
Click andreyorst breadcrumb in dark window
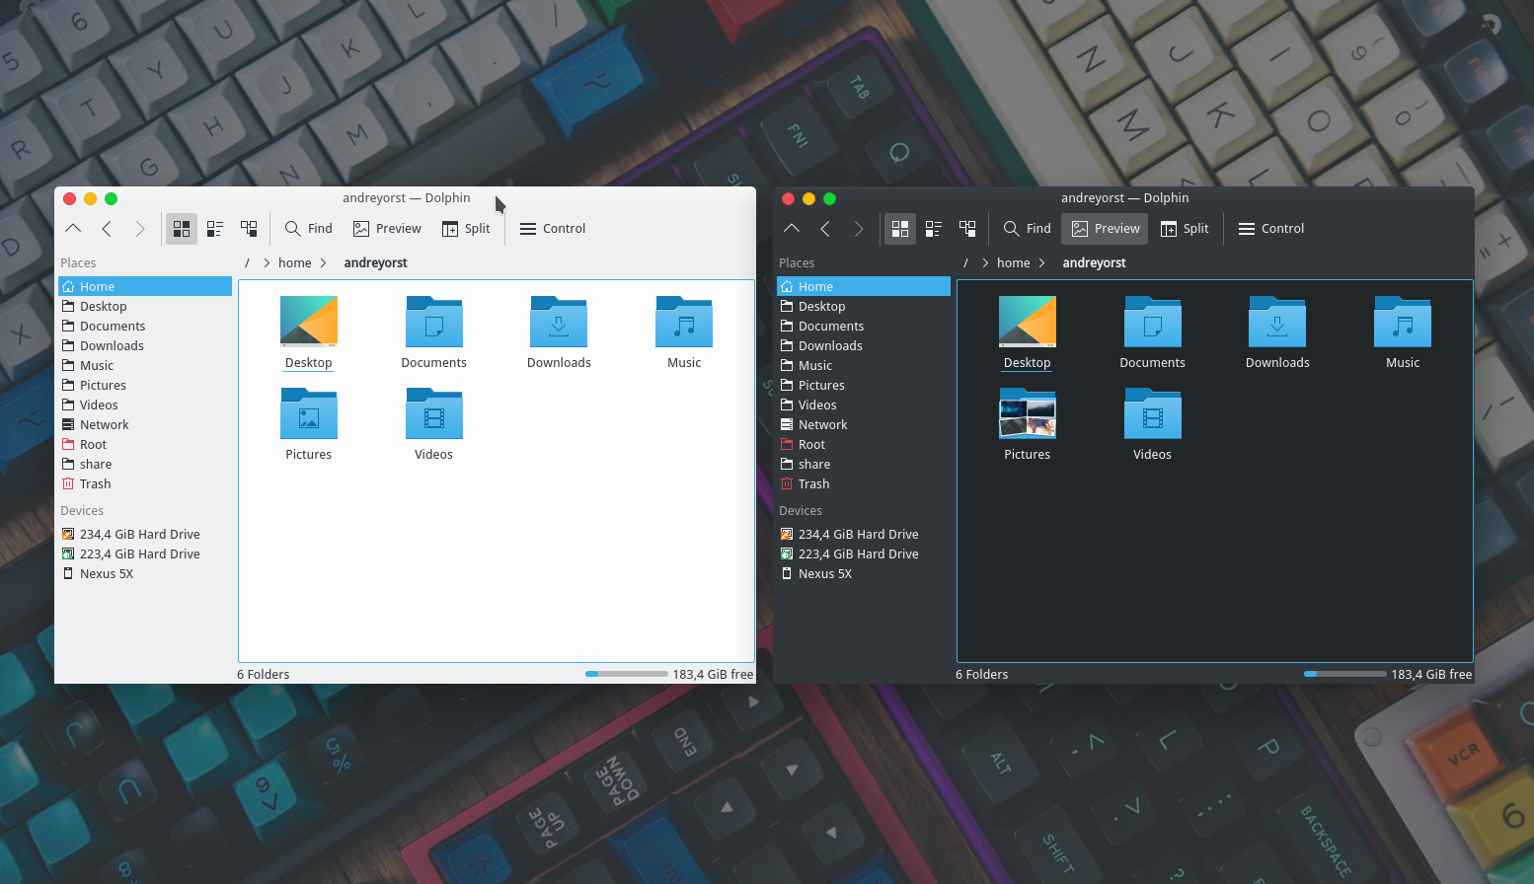pos(1094,262)
